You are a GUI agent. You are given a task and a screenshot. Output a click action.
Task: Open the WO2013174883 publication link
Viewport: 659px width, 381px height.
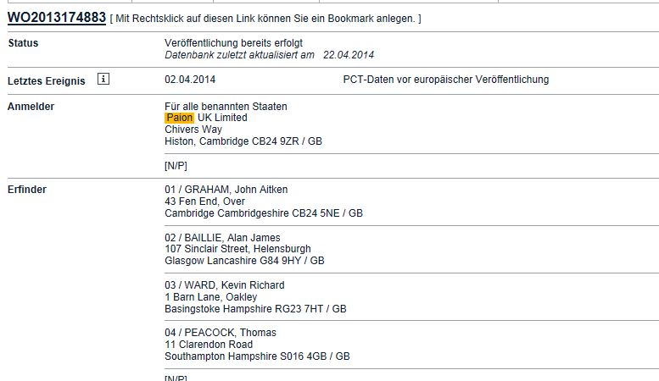[x=57, y=18]
